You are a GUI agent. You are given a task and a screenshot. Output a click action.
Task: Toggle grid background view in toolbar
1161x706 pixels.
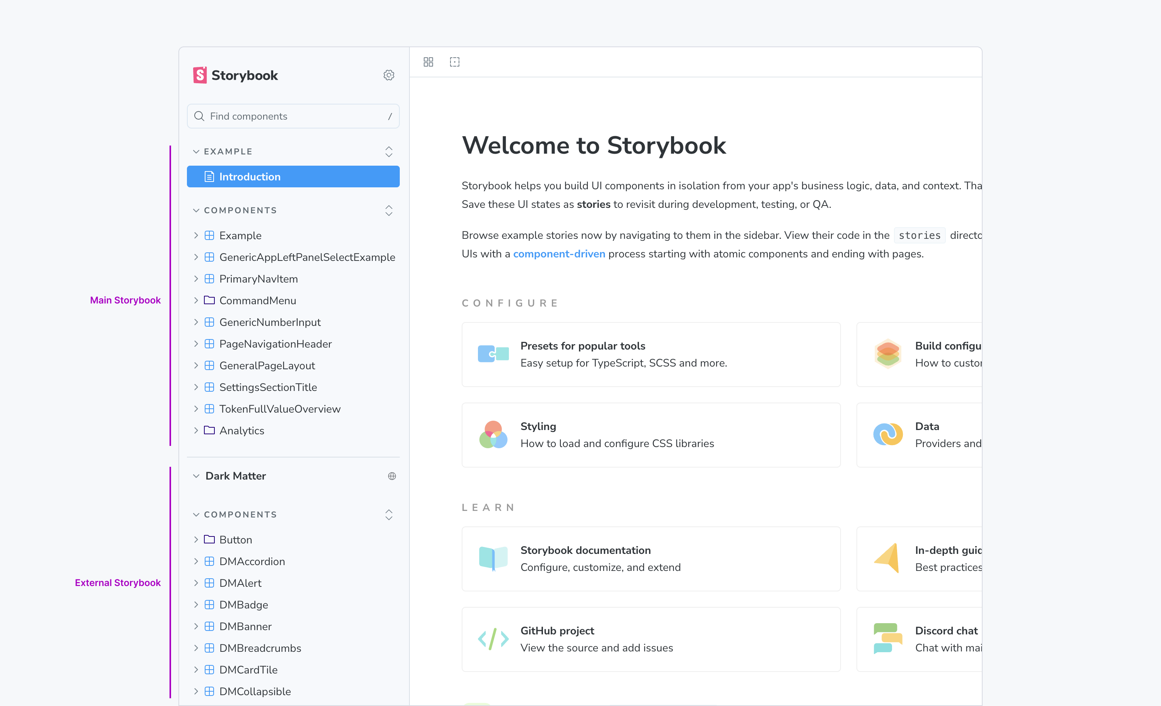click(x=428, y=62)
